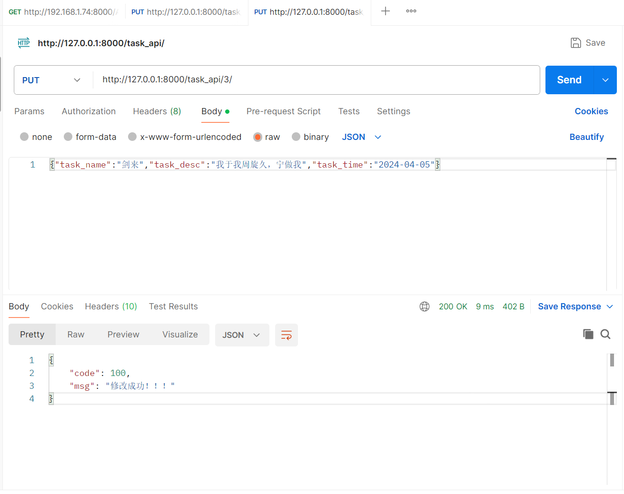Switch response view to Visualize
Viewport: 624px width, 494px height.
click(180, 335)
